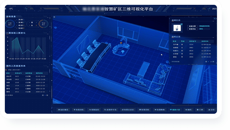The width and height of the screenshot is (230, 130).
Task: Click the 年龄统计 ring chart
Action: pos(10,24)
